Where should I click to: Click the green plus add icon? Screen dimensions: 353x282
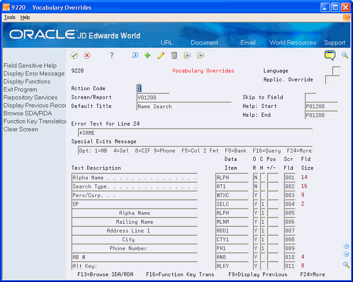pos(147,55)
